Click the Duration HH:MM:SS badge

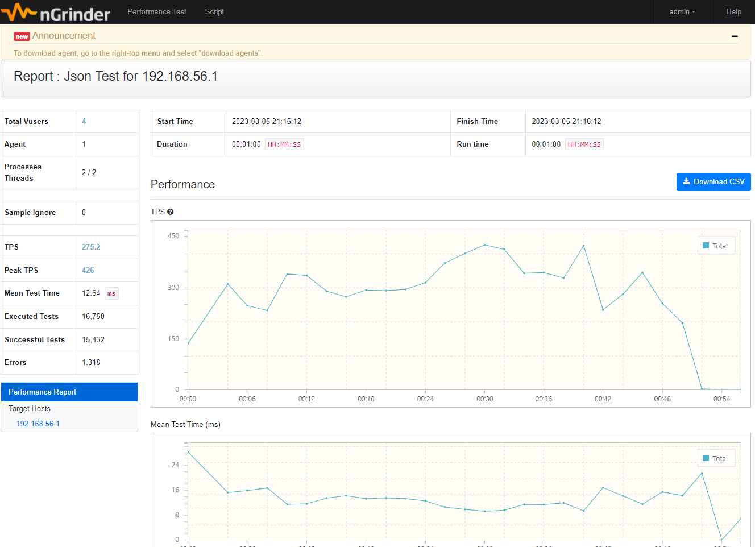284,144
